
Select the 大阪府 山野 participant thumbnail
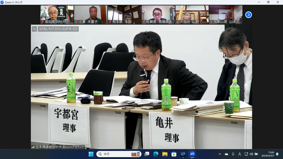(192, 15)
